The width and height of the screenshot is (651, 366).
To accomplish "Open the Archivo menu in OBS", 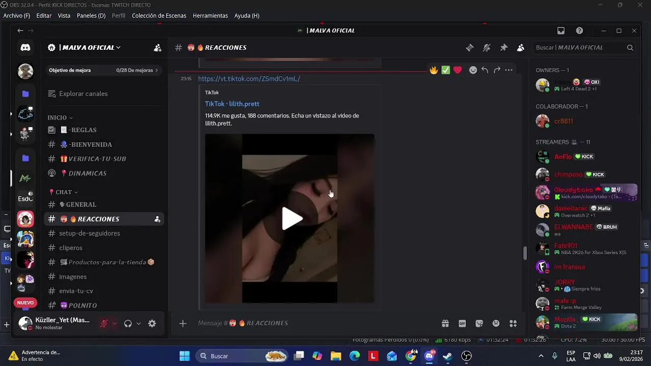I will (16, 16).
